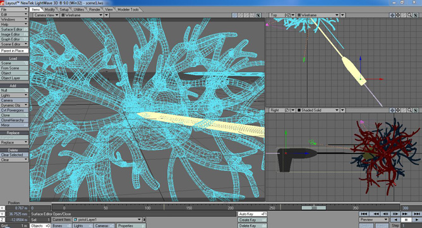Play the animation in reverse
This screenshot has width=422, height=228.
tap(395, 220)
